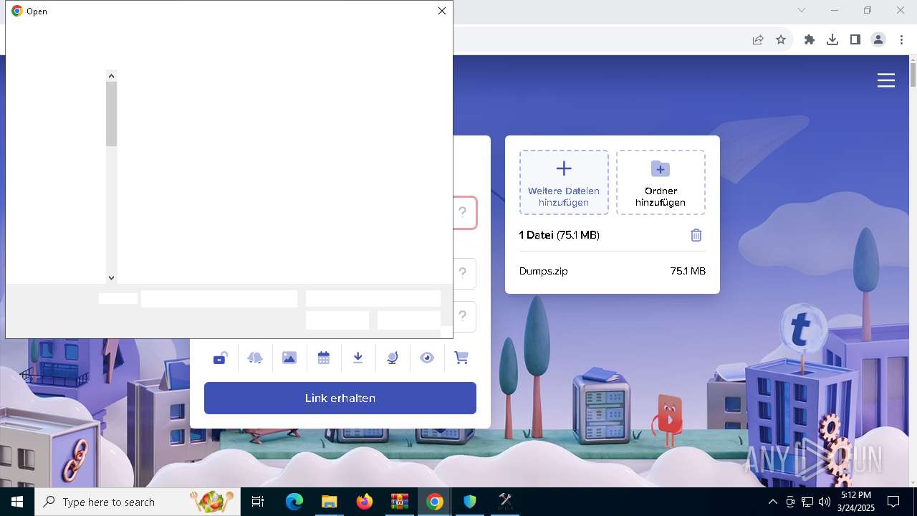Click Open dialog scrollbar down arrow
The image size is (917, 516).
(111, 277)
